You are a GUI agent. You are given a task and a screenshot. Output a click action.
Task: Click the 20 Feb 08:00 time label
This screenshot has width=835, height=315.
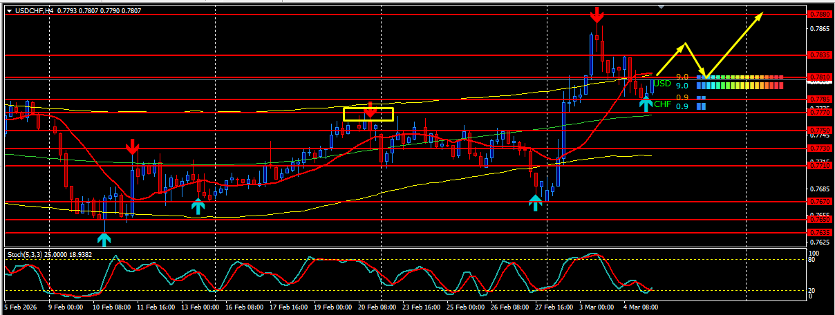(377, 306)
